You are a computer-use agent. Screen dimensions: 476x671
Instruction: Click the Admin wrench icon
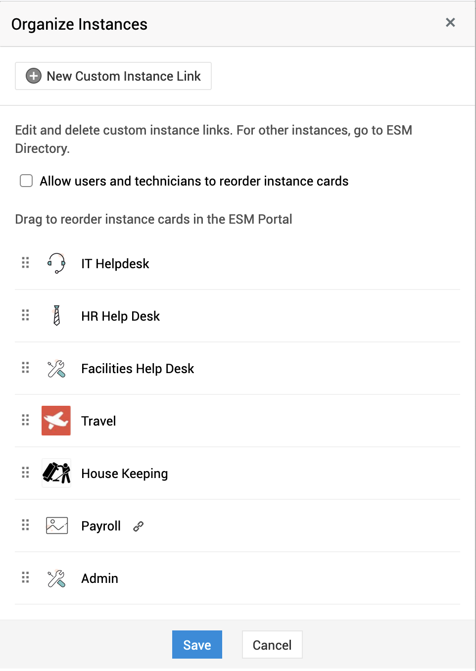[x=56, y=578]
